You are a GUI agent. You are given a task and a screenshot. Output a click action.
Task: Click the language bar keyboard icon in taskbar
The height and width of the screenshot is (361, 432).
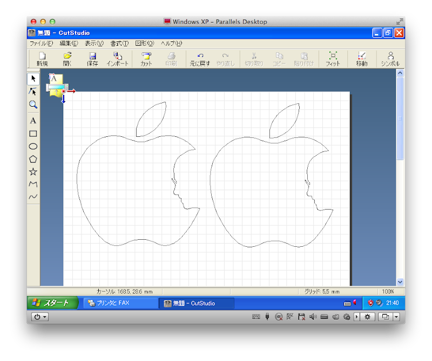347,303
